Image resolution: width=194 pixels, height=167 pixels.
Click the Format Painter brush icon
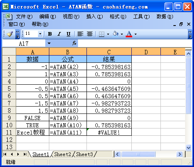tap(10, 34)
